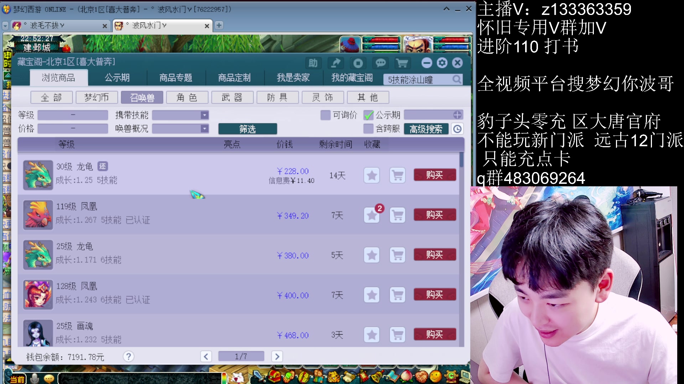Viewport: 684px width, 384px height.
Task: Click the listing scrollbar thumb
Action: (x=461, y=160)
